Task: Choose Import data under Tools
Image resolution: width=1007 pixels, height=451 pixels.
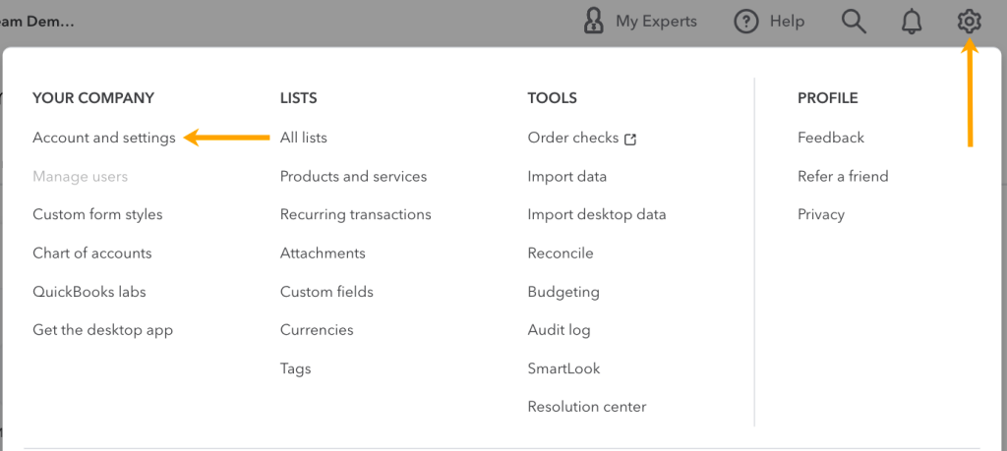Action: tap(566, 176)
